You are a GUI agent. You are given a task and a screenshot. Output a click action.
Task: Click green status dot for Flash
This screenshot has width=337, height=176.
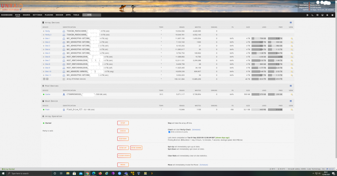point(43,110)
